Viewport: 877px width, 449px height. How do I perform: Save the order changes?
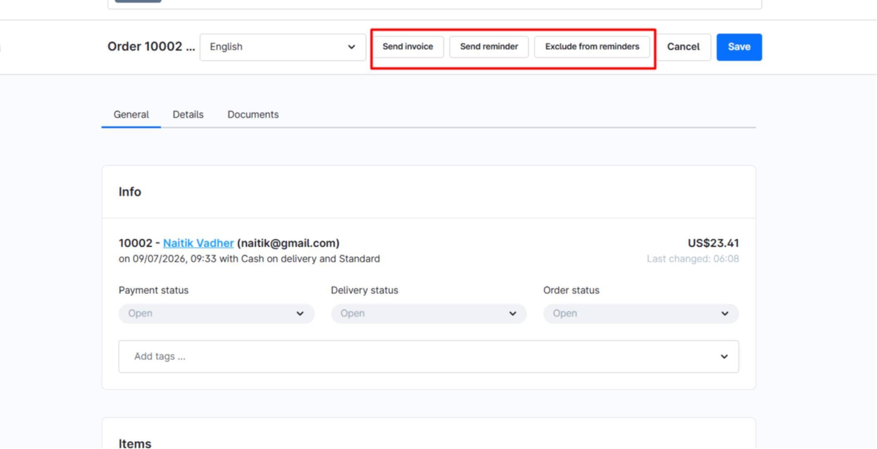coord(739,47)
